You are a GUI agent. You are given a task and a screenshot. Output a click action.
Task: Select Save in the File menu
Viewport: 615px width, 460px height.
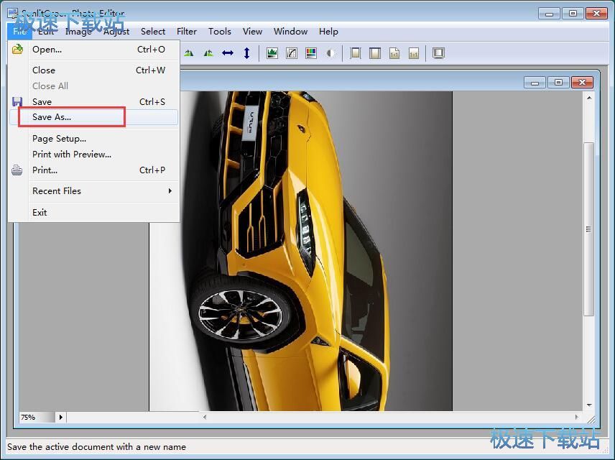pyautogui.click(x=93, y=102)
